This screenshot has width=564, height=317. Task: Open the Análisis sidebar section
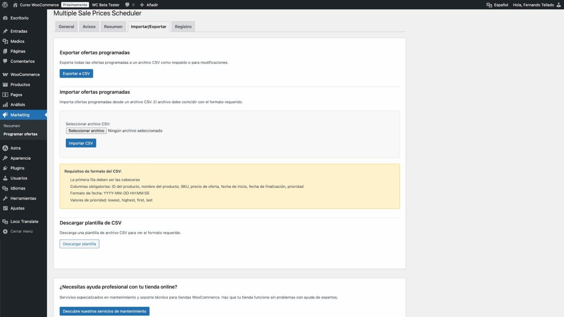click(x=18, y=104)
